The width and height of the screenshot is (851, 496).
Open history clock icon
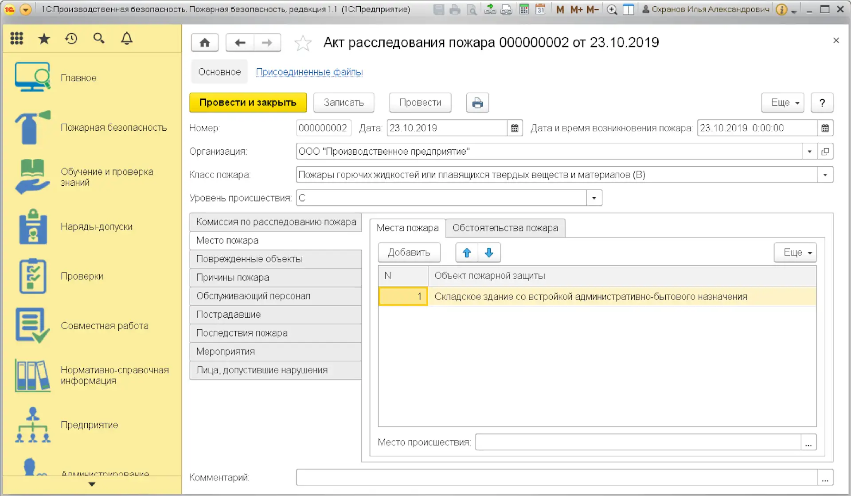tap(71, 39)
